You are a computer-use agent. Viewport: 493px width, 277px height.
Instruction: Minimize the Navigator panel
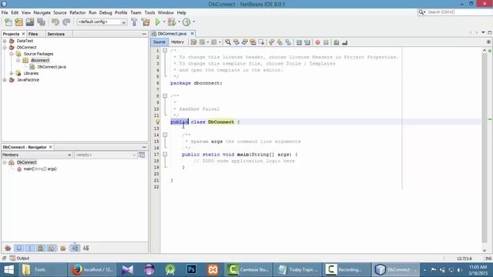(144, 147)
